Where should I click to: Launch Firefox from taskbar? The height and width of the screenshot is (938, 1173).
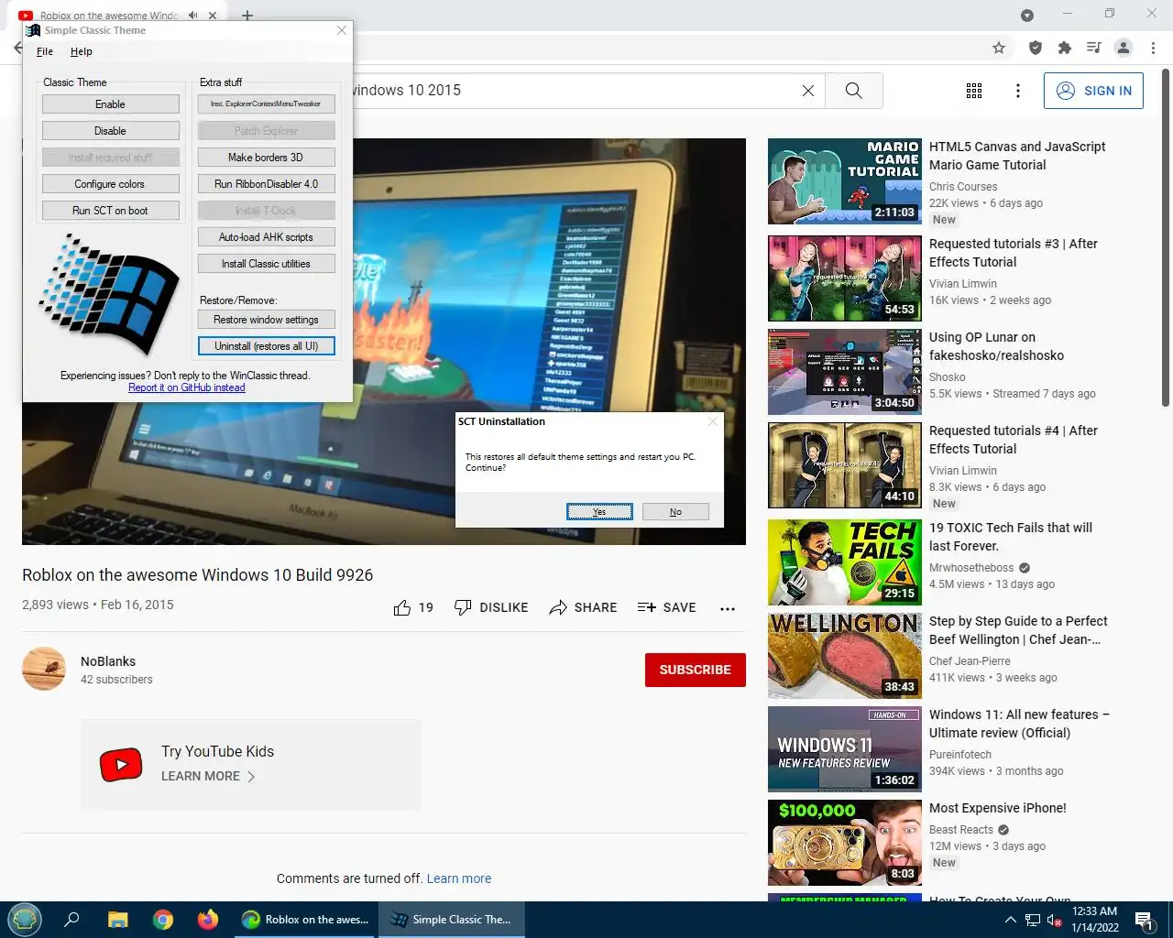click(208, 920)
